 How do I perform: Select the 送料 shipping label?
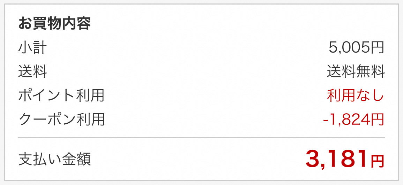[x=32, y=71]
